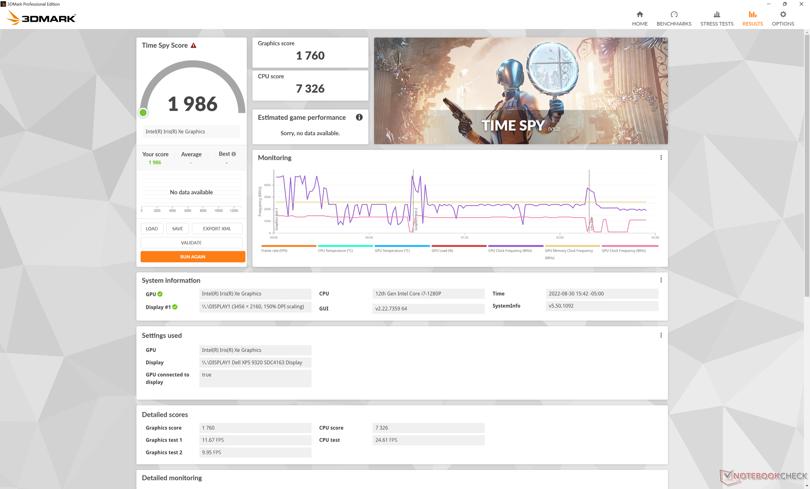810x489 pixels.
Task: Click info icon for Estimated game performance
Action: tap(359, 117)
